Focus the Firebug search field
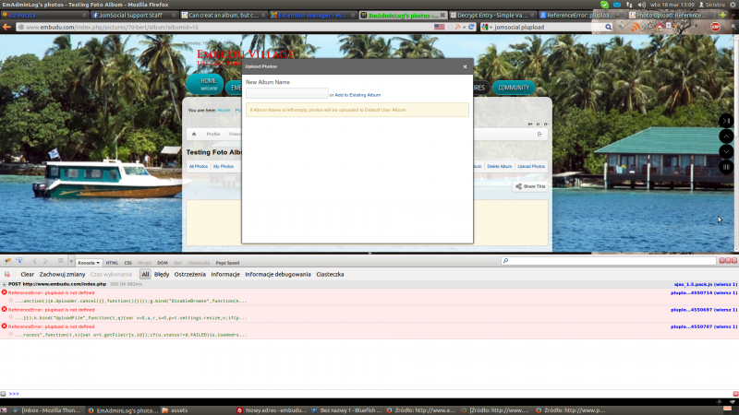739x415 pixels. [609, 261]
